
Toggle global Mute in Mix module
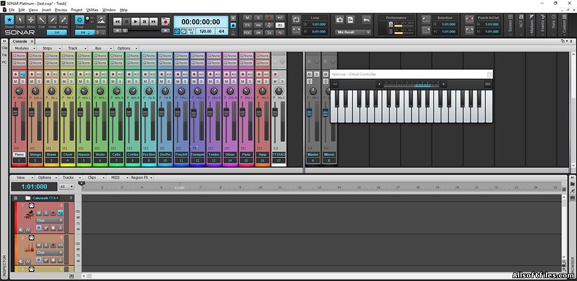248,17
